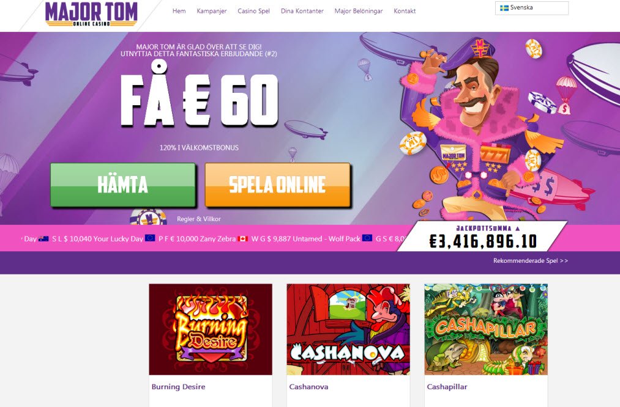The image size is (620, 407).
Task: Click the green HÄMTA button
Action: pos(123,185)
